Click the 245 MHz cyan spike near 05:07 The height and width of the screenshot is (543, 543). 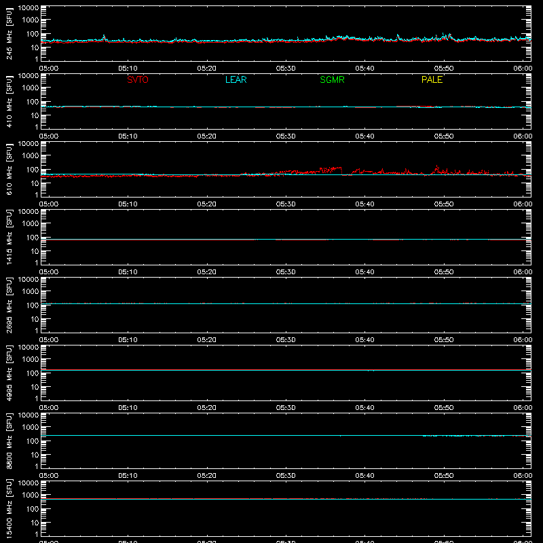click(x=104, y=36)
